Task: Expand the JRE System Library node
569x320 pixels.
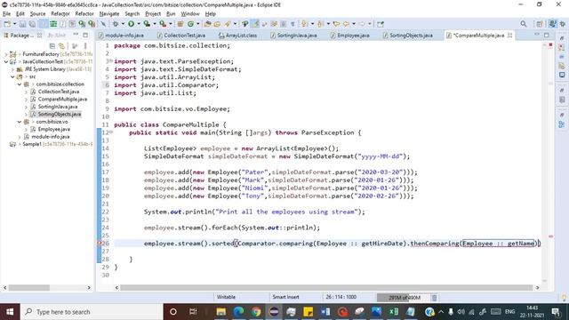Action: [x=12, y=69]
